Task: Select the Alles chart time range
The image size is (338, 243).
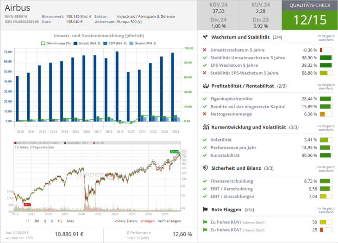Action: (70, 221)
